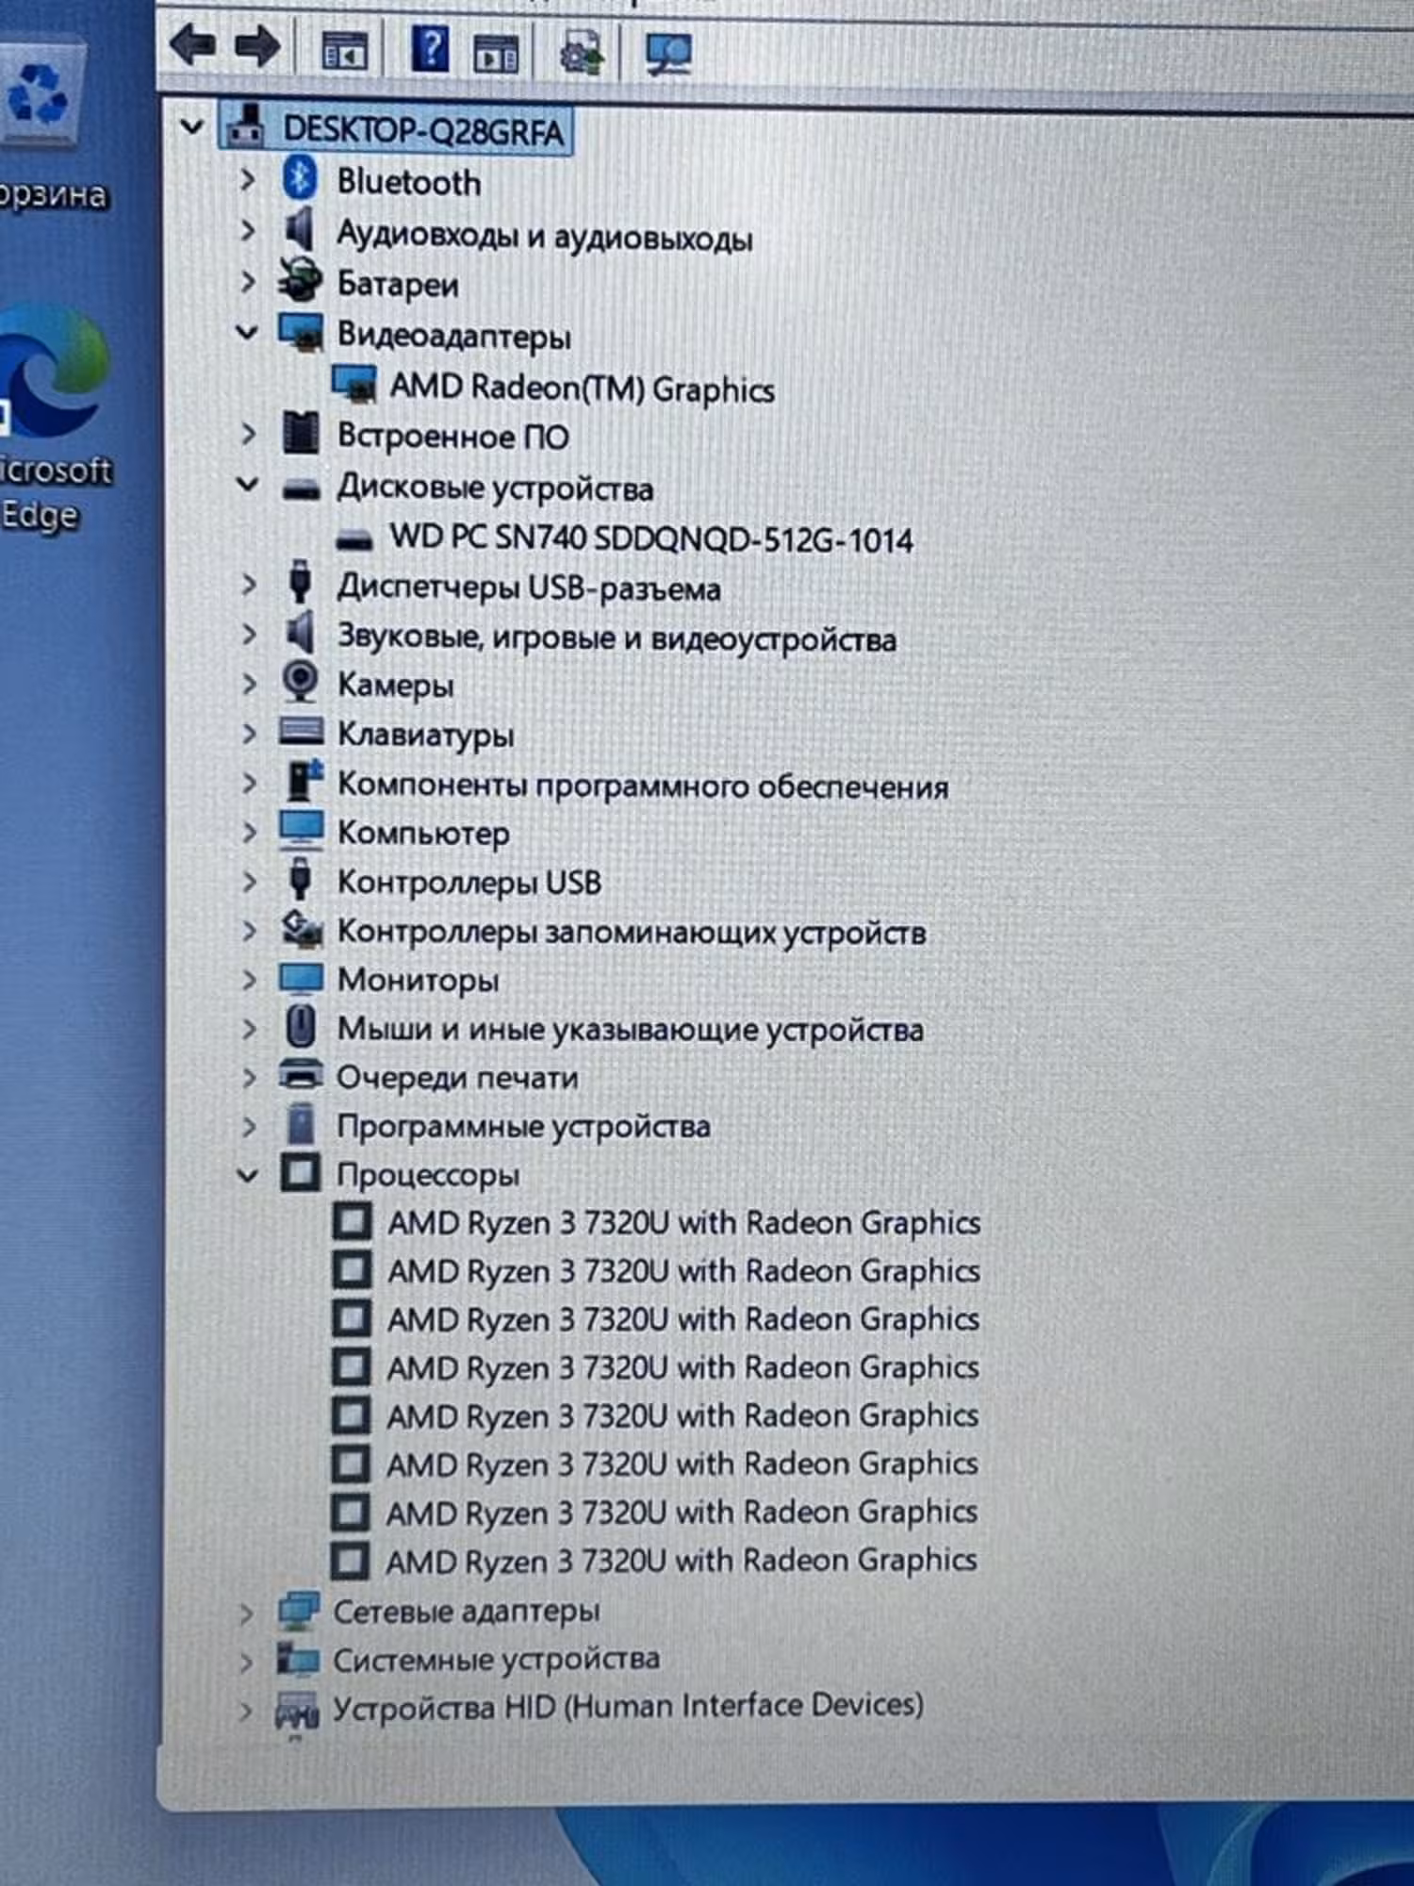This screenshot has width=1414, height=1886.
Task: Select the last AMD Ryzen 3 7320U entry
Action: (x=681, y=1561)
